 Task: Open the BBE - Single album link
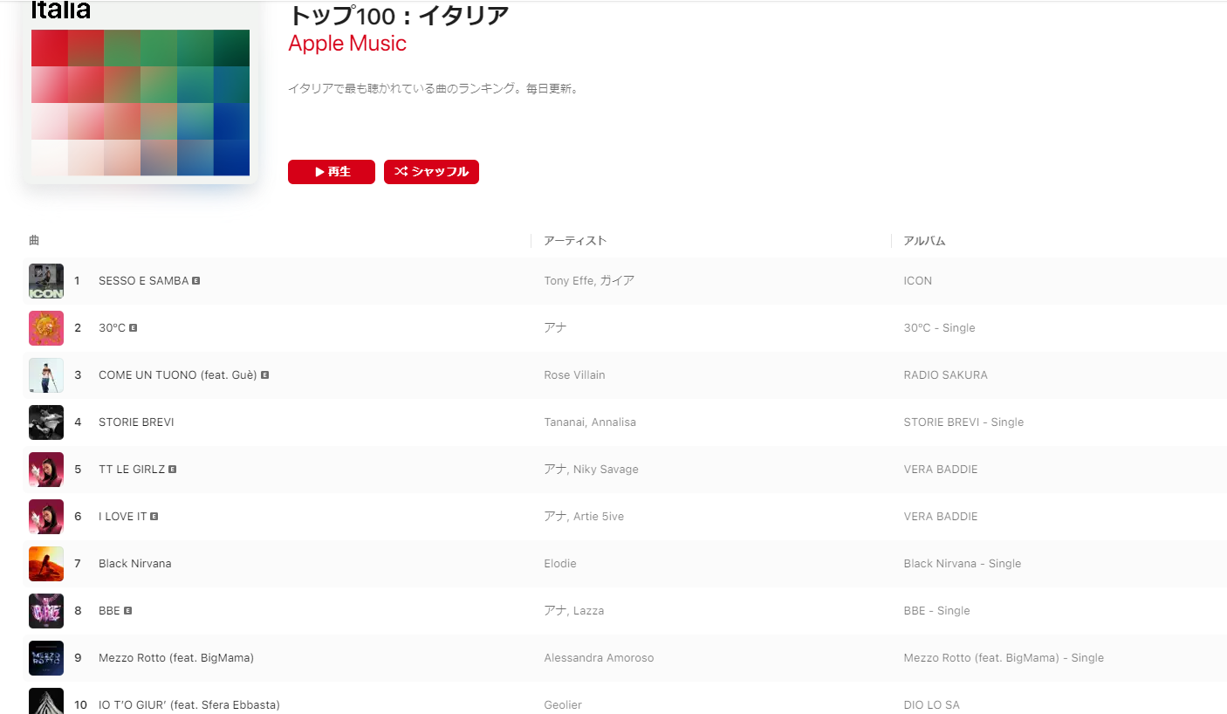pos(937,611)
